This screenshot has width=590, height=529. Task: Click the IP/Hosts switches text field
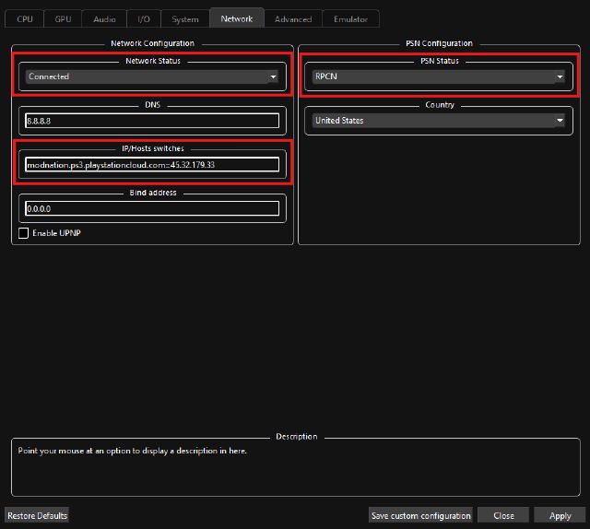point(152,165)
